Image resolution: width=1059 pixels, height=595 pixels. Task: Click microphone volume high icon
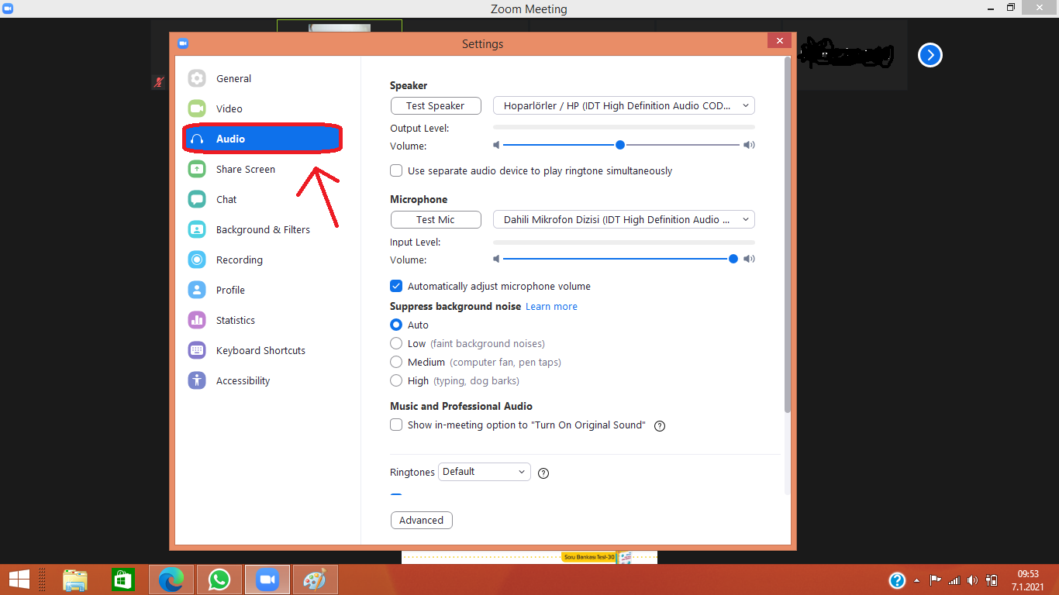point(749,259)
